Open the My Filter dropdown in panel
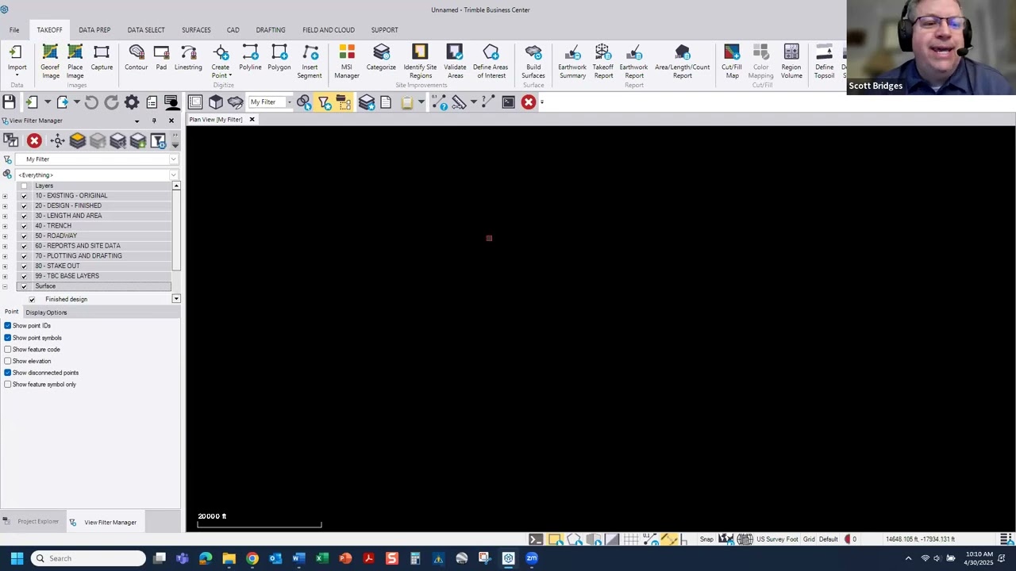This screenshot has height=571, width=1016. [x=173, y=159]
